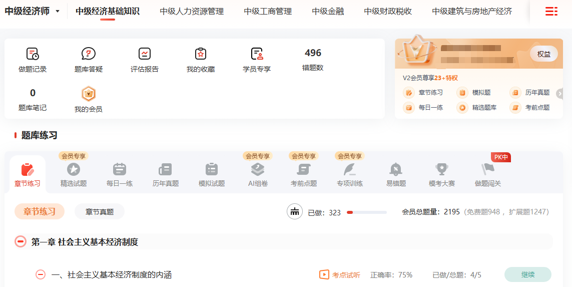Click the 考点试听 audio preview link
The image size is (572, 287).
coord(340,275)
